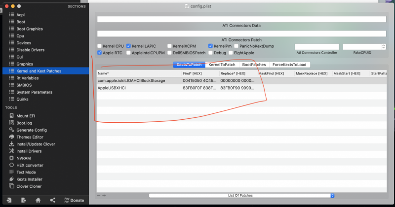395x207 pixels.
Task: Click the FakeCPUID input field
Action: (362, 47)
